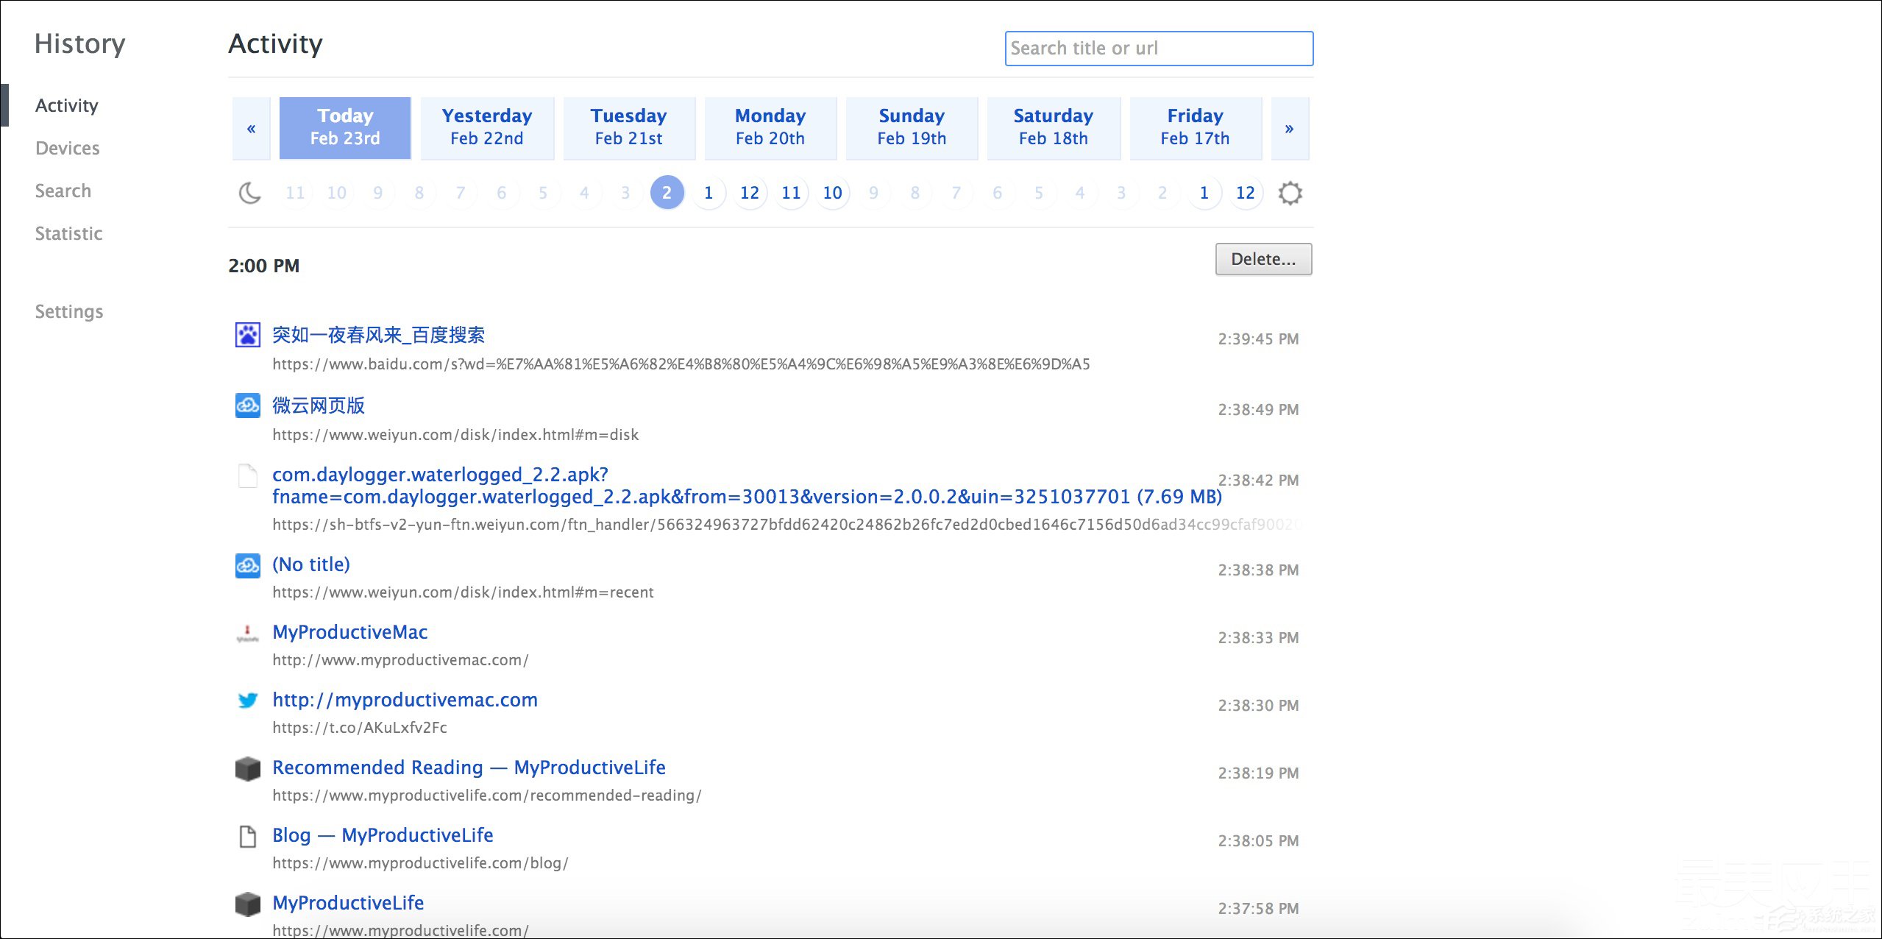Screen dimensions: 1882x939
Task: Focus the Search title or url field
Action: 1158,49
